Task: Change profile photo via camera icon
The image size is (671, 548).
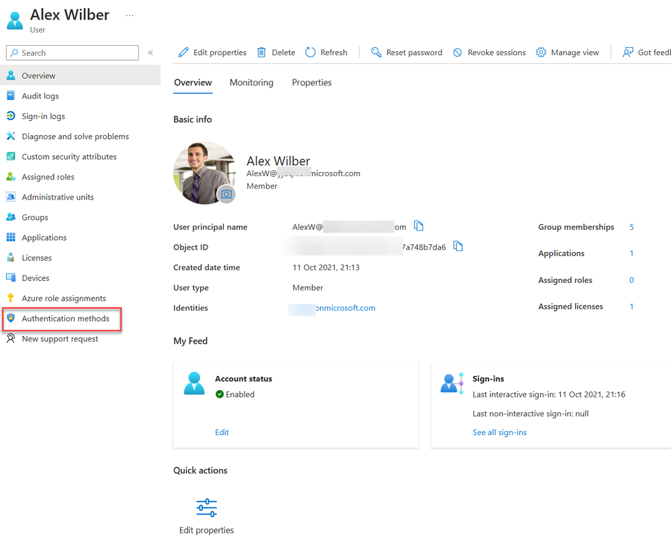Action: 226,194
